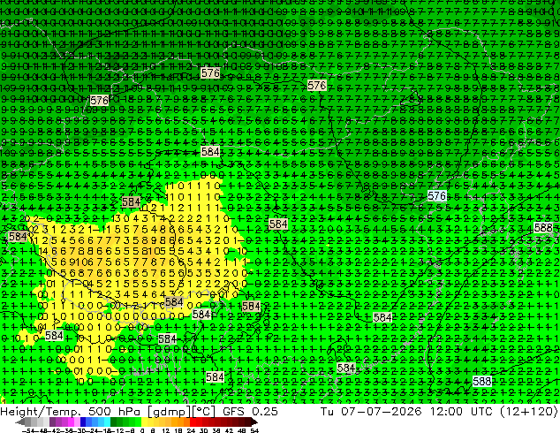Pick the bright yellow segment of the temperature legend
This screenshot has width=560, height=433.
(144, 422)
